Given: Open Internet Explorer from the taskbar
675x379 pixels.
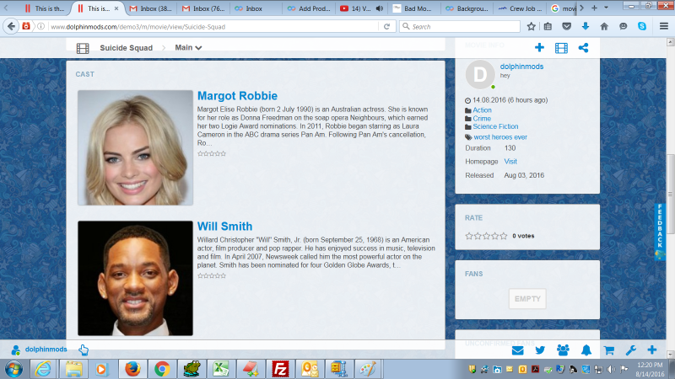Looking at the screenshot, I should (x=43, y=369).
